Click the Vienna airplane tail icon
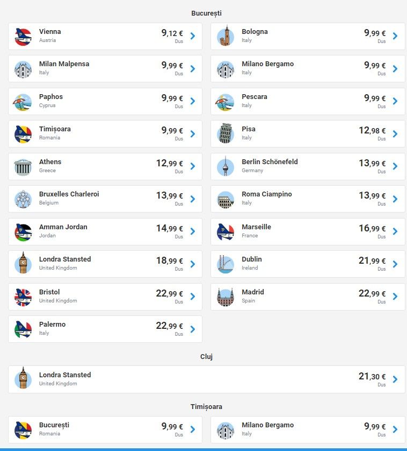The image size is (407, 451). [x=23, y=37]
